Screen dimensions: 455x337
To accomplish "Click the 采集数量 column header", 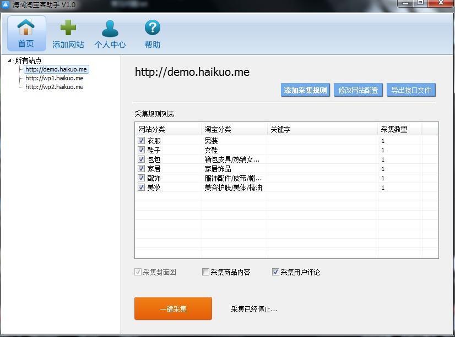I will (x=400, y=129).
